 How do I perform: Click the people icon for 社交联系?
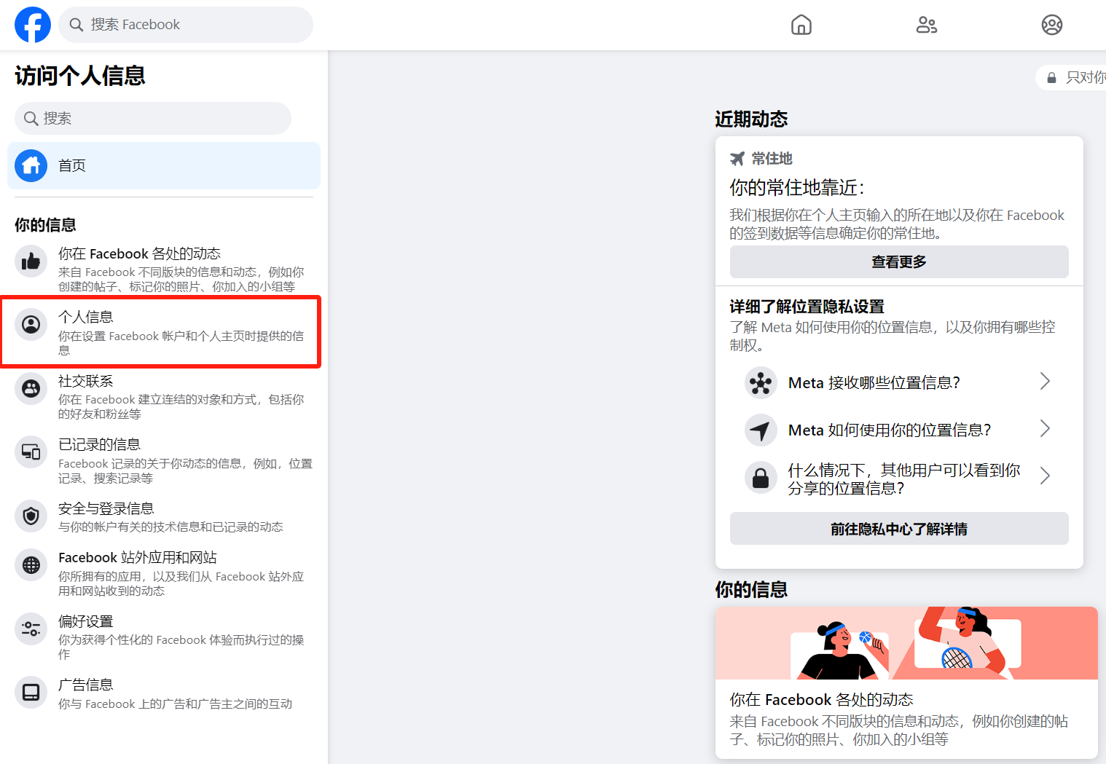[31, 388]
